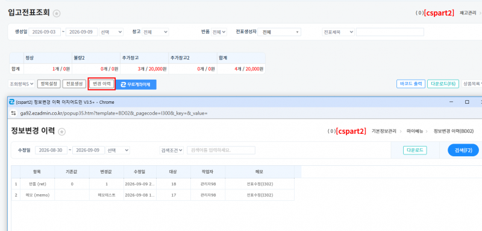Open 변경 이력 button
Viewport: 482px width, 231px height.
click(x=102, y=84)
